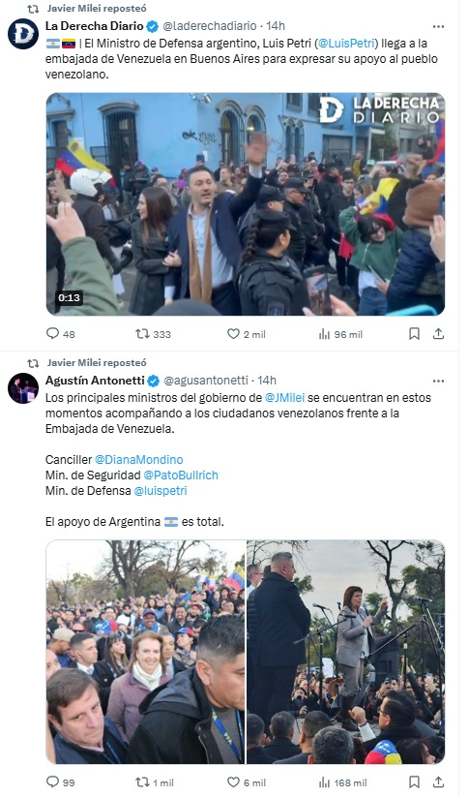This screenshot has width=469, height=797.
Task: Repost Agustín Antonetti's tweet with 1 mil
Action: (155, 782)
